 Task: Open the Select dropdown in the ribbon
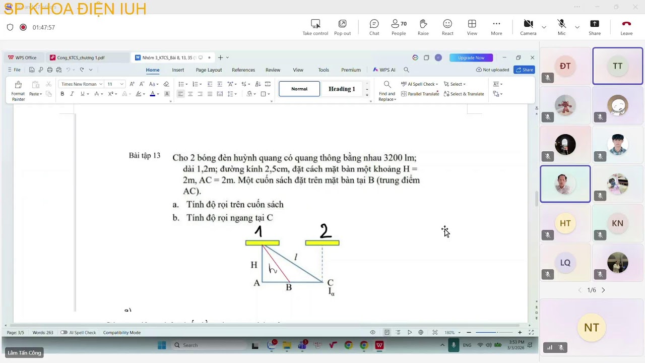point(455,84)
